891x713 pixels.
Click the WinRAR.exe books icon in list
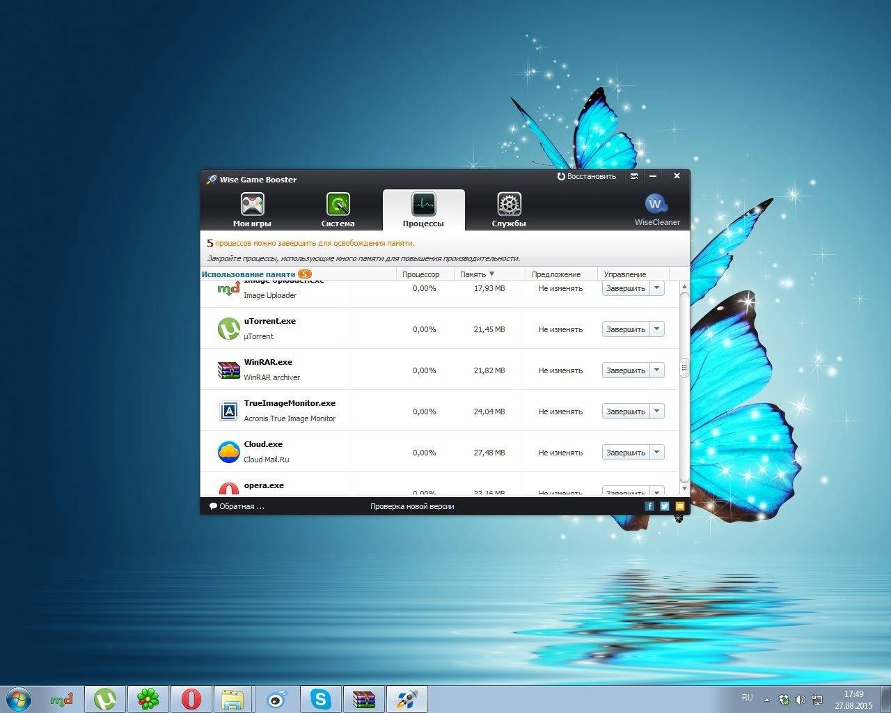click(x=228, y=370)
